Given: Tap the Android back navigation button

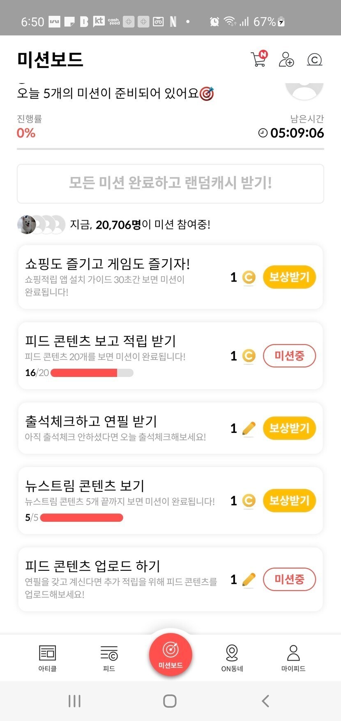Looking at the screenshot, I should (265, 701).
